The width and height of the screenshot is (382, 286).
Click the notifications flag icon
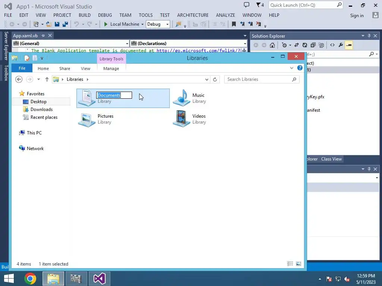click(x=259, y=5)
